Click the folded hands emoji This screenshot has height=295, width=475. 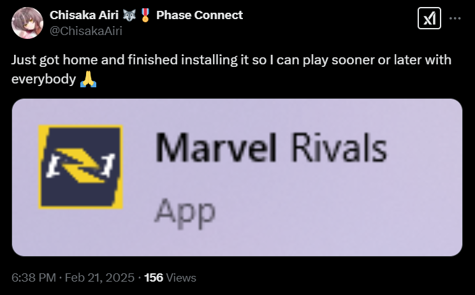[88, 80]
